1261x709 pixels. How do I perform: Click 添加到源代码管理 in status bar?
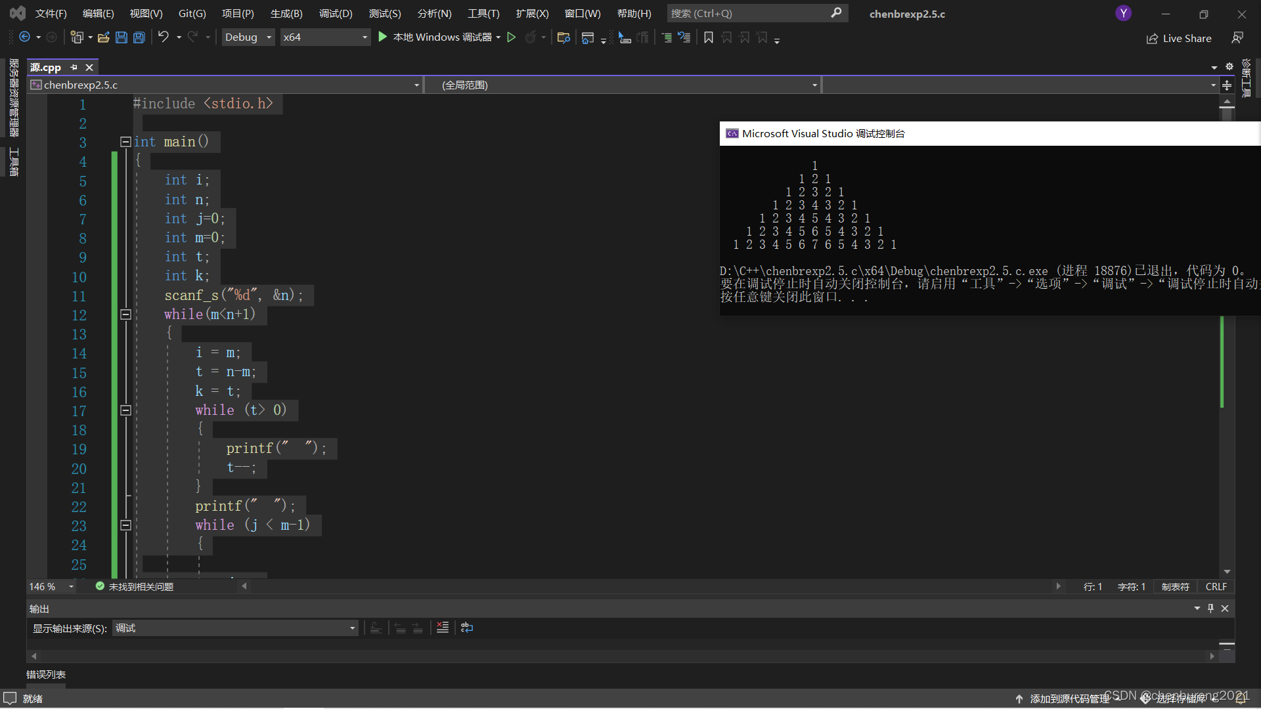tap(1070, 698)
